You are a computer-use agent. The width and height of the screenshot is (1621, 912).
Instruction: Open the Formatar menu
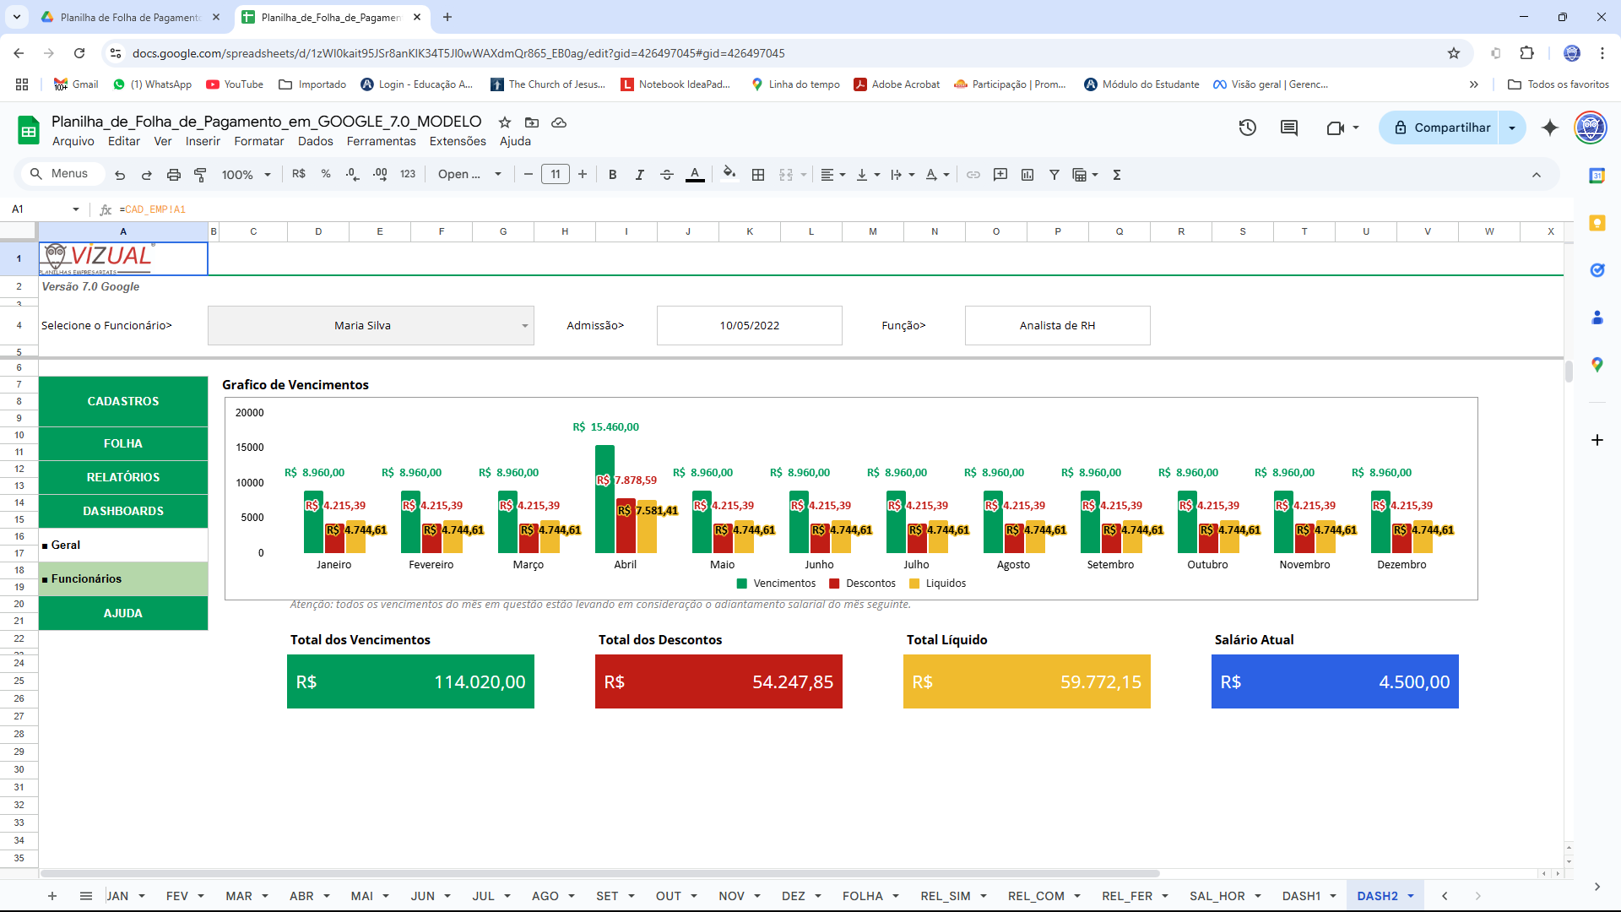[258, 141]
